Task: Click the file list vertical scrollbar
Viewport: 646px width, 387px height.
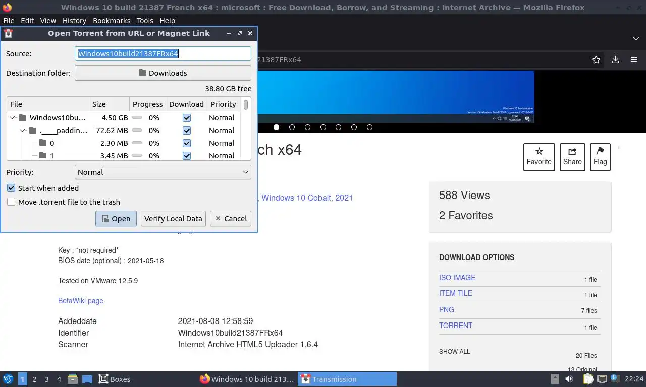Action: coord(246,105)
